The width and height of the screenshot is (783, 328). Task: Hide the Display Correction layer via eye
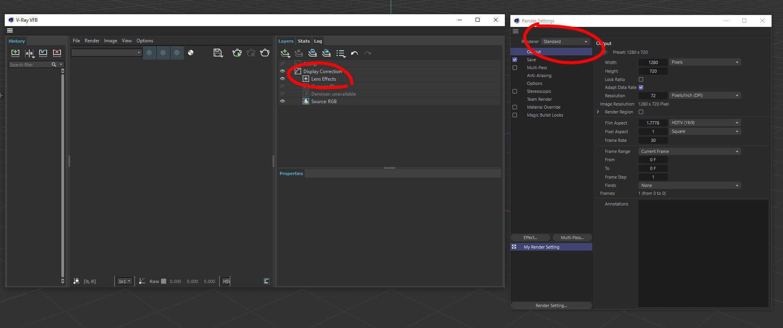coord(282,71)
